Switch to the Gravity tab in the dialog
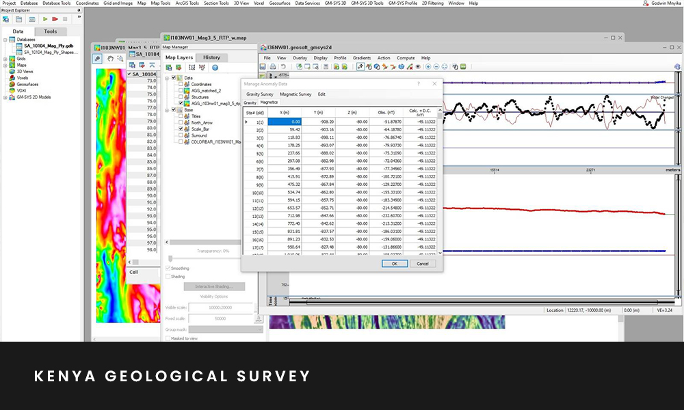 tap(250, 102)
